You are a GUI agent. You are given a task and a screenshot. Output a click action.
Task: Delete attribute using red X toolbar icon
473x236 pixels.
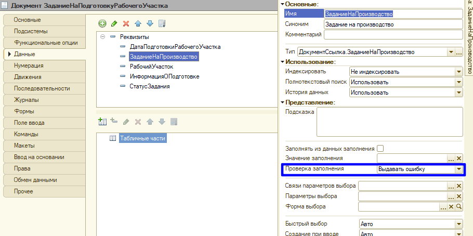[x=126, y=23]
